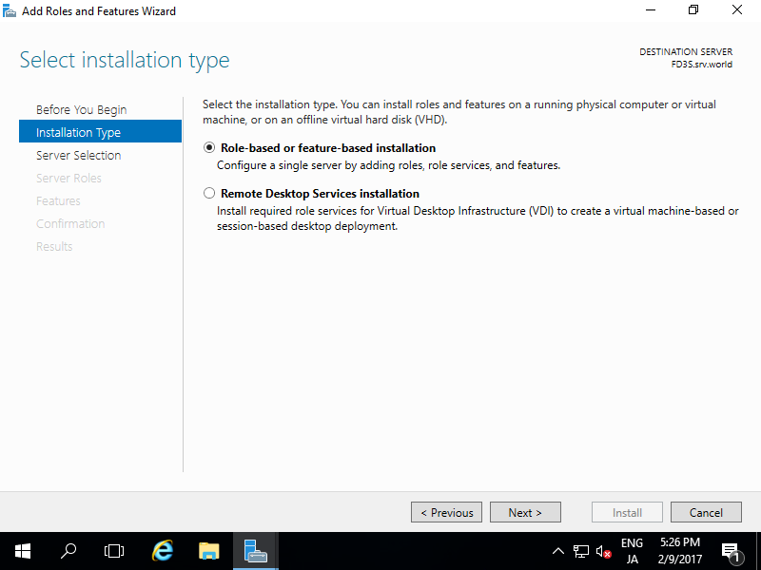Choose Remote Desktop Services installation option
The image size is (761, 570).
pos(208,193)
